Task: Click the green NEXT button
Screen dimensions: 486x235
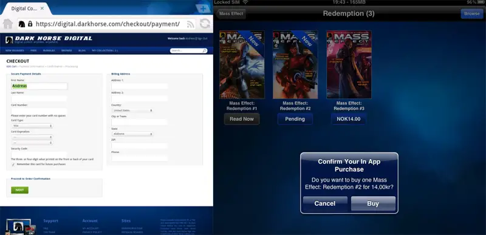Action: (x=20, y=190)
